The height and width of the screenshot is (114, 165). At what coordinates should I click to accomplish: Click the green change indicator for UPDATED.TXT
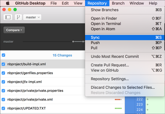(118, 108)
